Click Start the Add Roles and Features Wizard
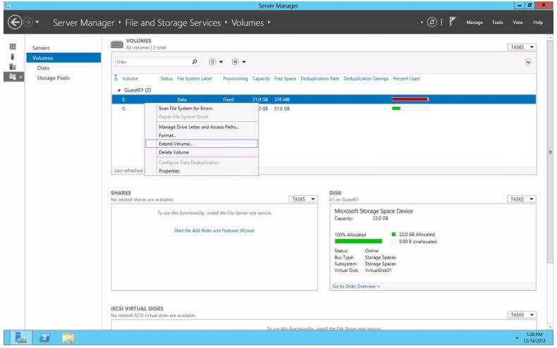The height and width of the screenshot is (348, 557). click(214, 230)
